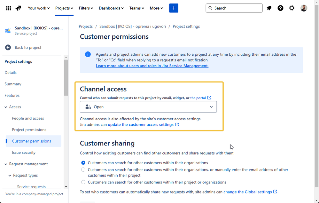319x203 pixels.
Task: Collapse the Request types subsection
Action: tap(10, 176)
